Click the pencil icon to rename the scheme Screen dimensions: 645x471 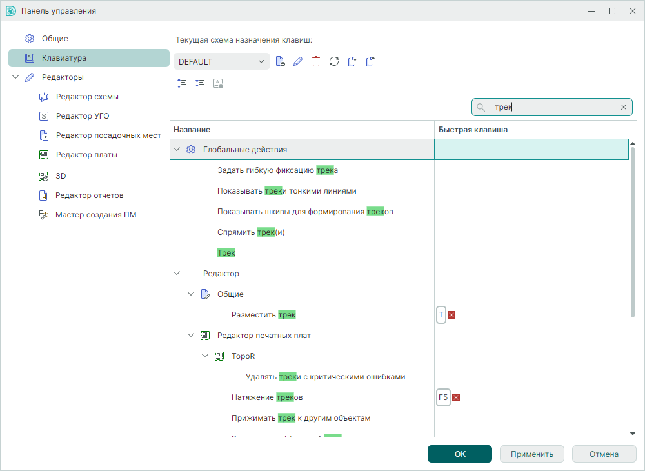click(298, 62)
